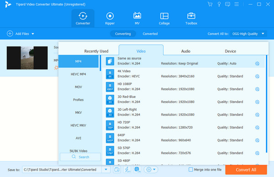Expand the Save to path dropdown

tap(106, 170)
